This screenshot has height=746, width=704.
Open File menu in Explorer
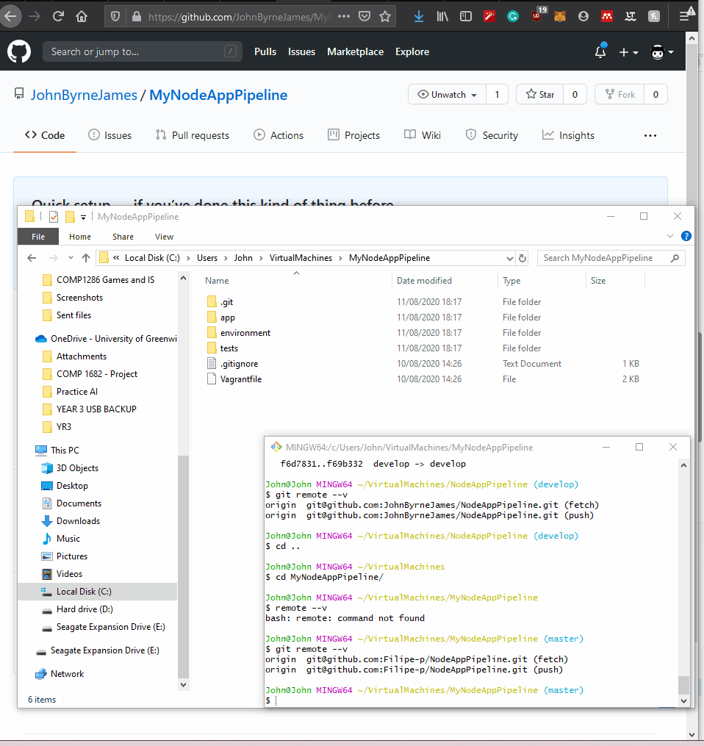38,237
